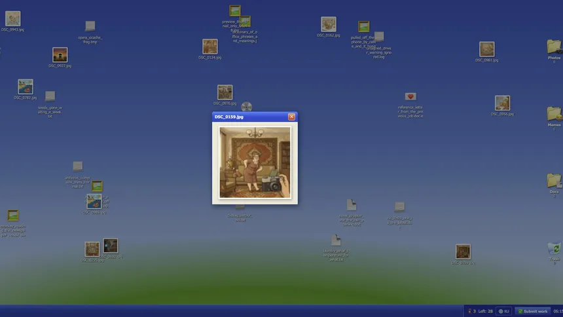Click the clock in the taskbar
The image size is (563, 317).
pos(558,311)
